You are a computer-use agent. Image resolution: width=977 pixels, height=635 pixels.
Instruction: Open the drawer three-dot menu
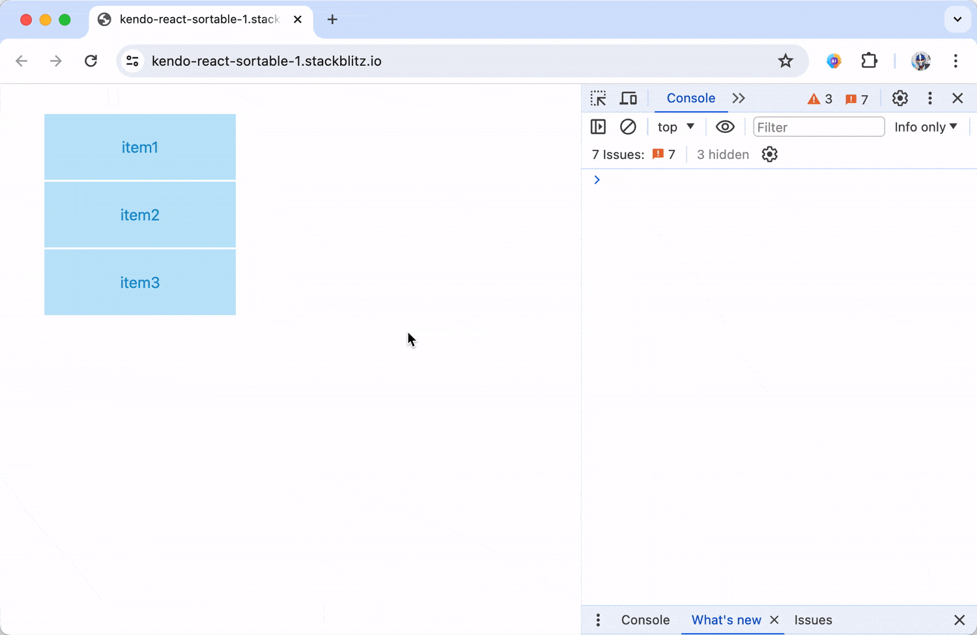[598, 620]
